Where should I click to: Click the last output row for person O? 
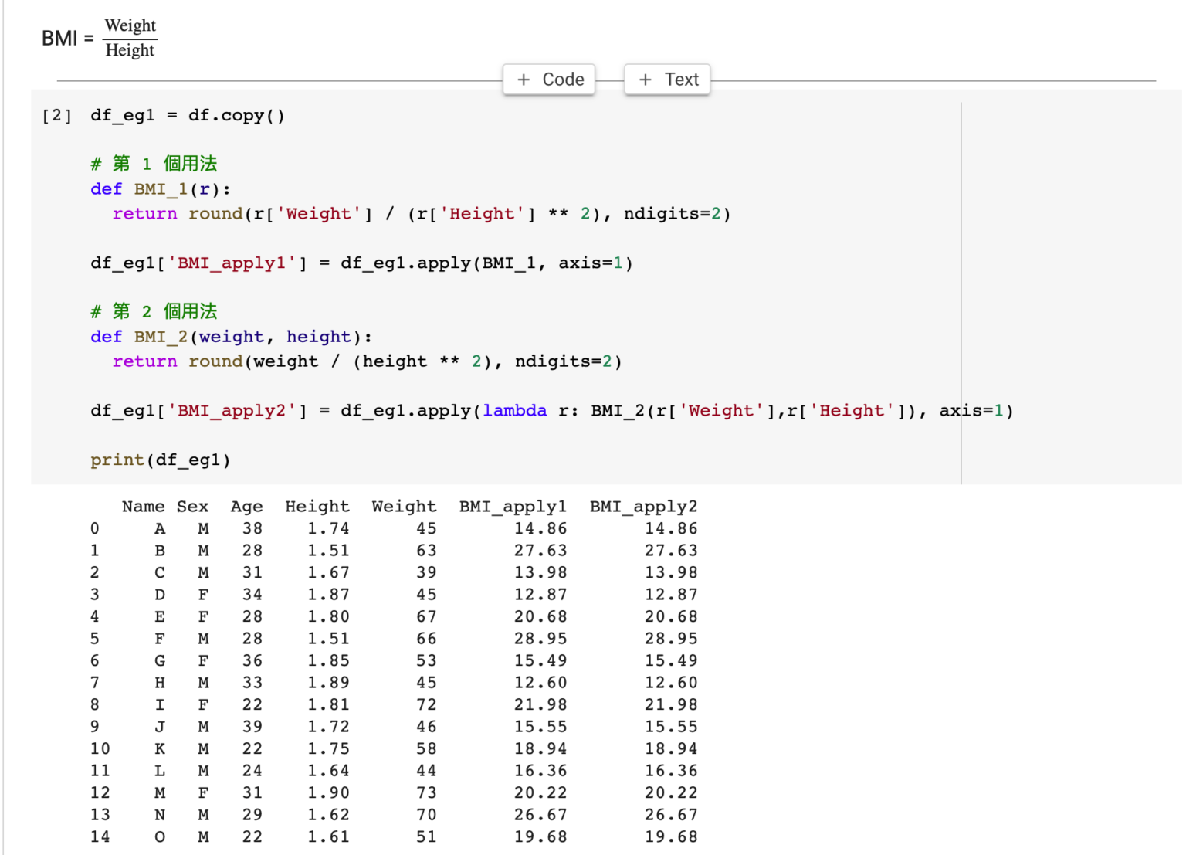(x=309, y=836)
